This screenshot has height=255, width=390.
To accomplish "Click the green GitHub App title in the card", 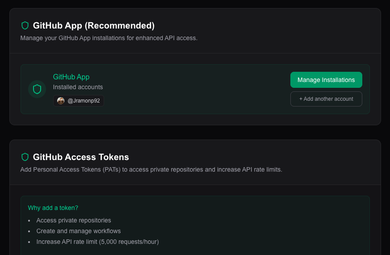I will click(x=71, y=77).
